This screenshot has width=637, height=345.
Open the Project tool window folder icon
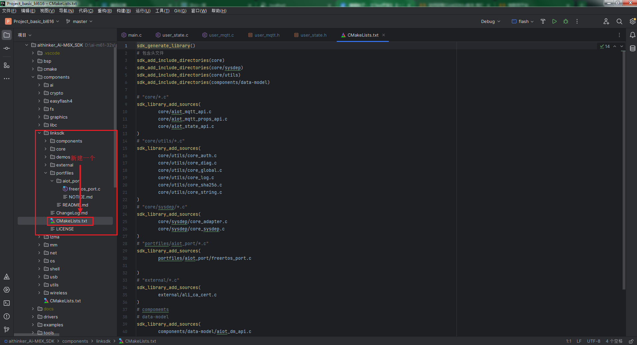(7, 35)
